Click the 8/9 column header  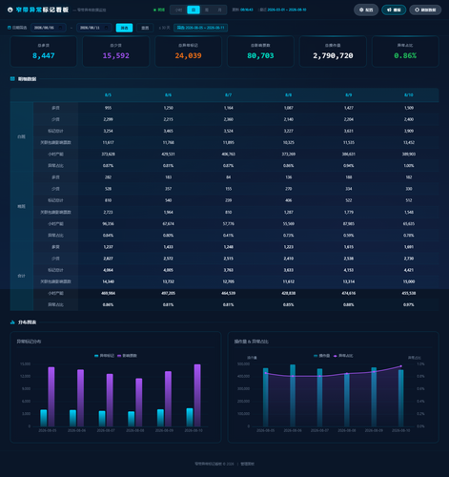(349, 95)
